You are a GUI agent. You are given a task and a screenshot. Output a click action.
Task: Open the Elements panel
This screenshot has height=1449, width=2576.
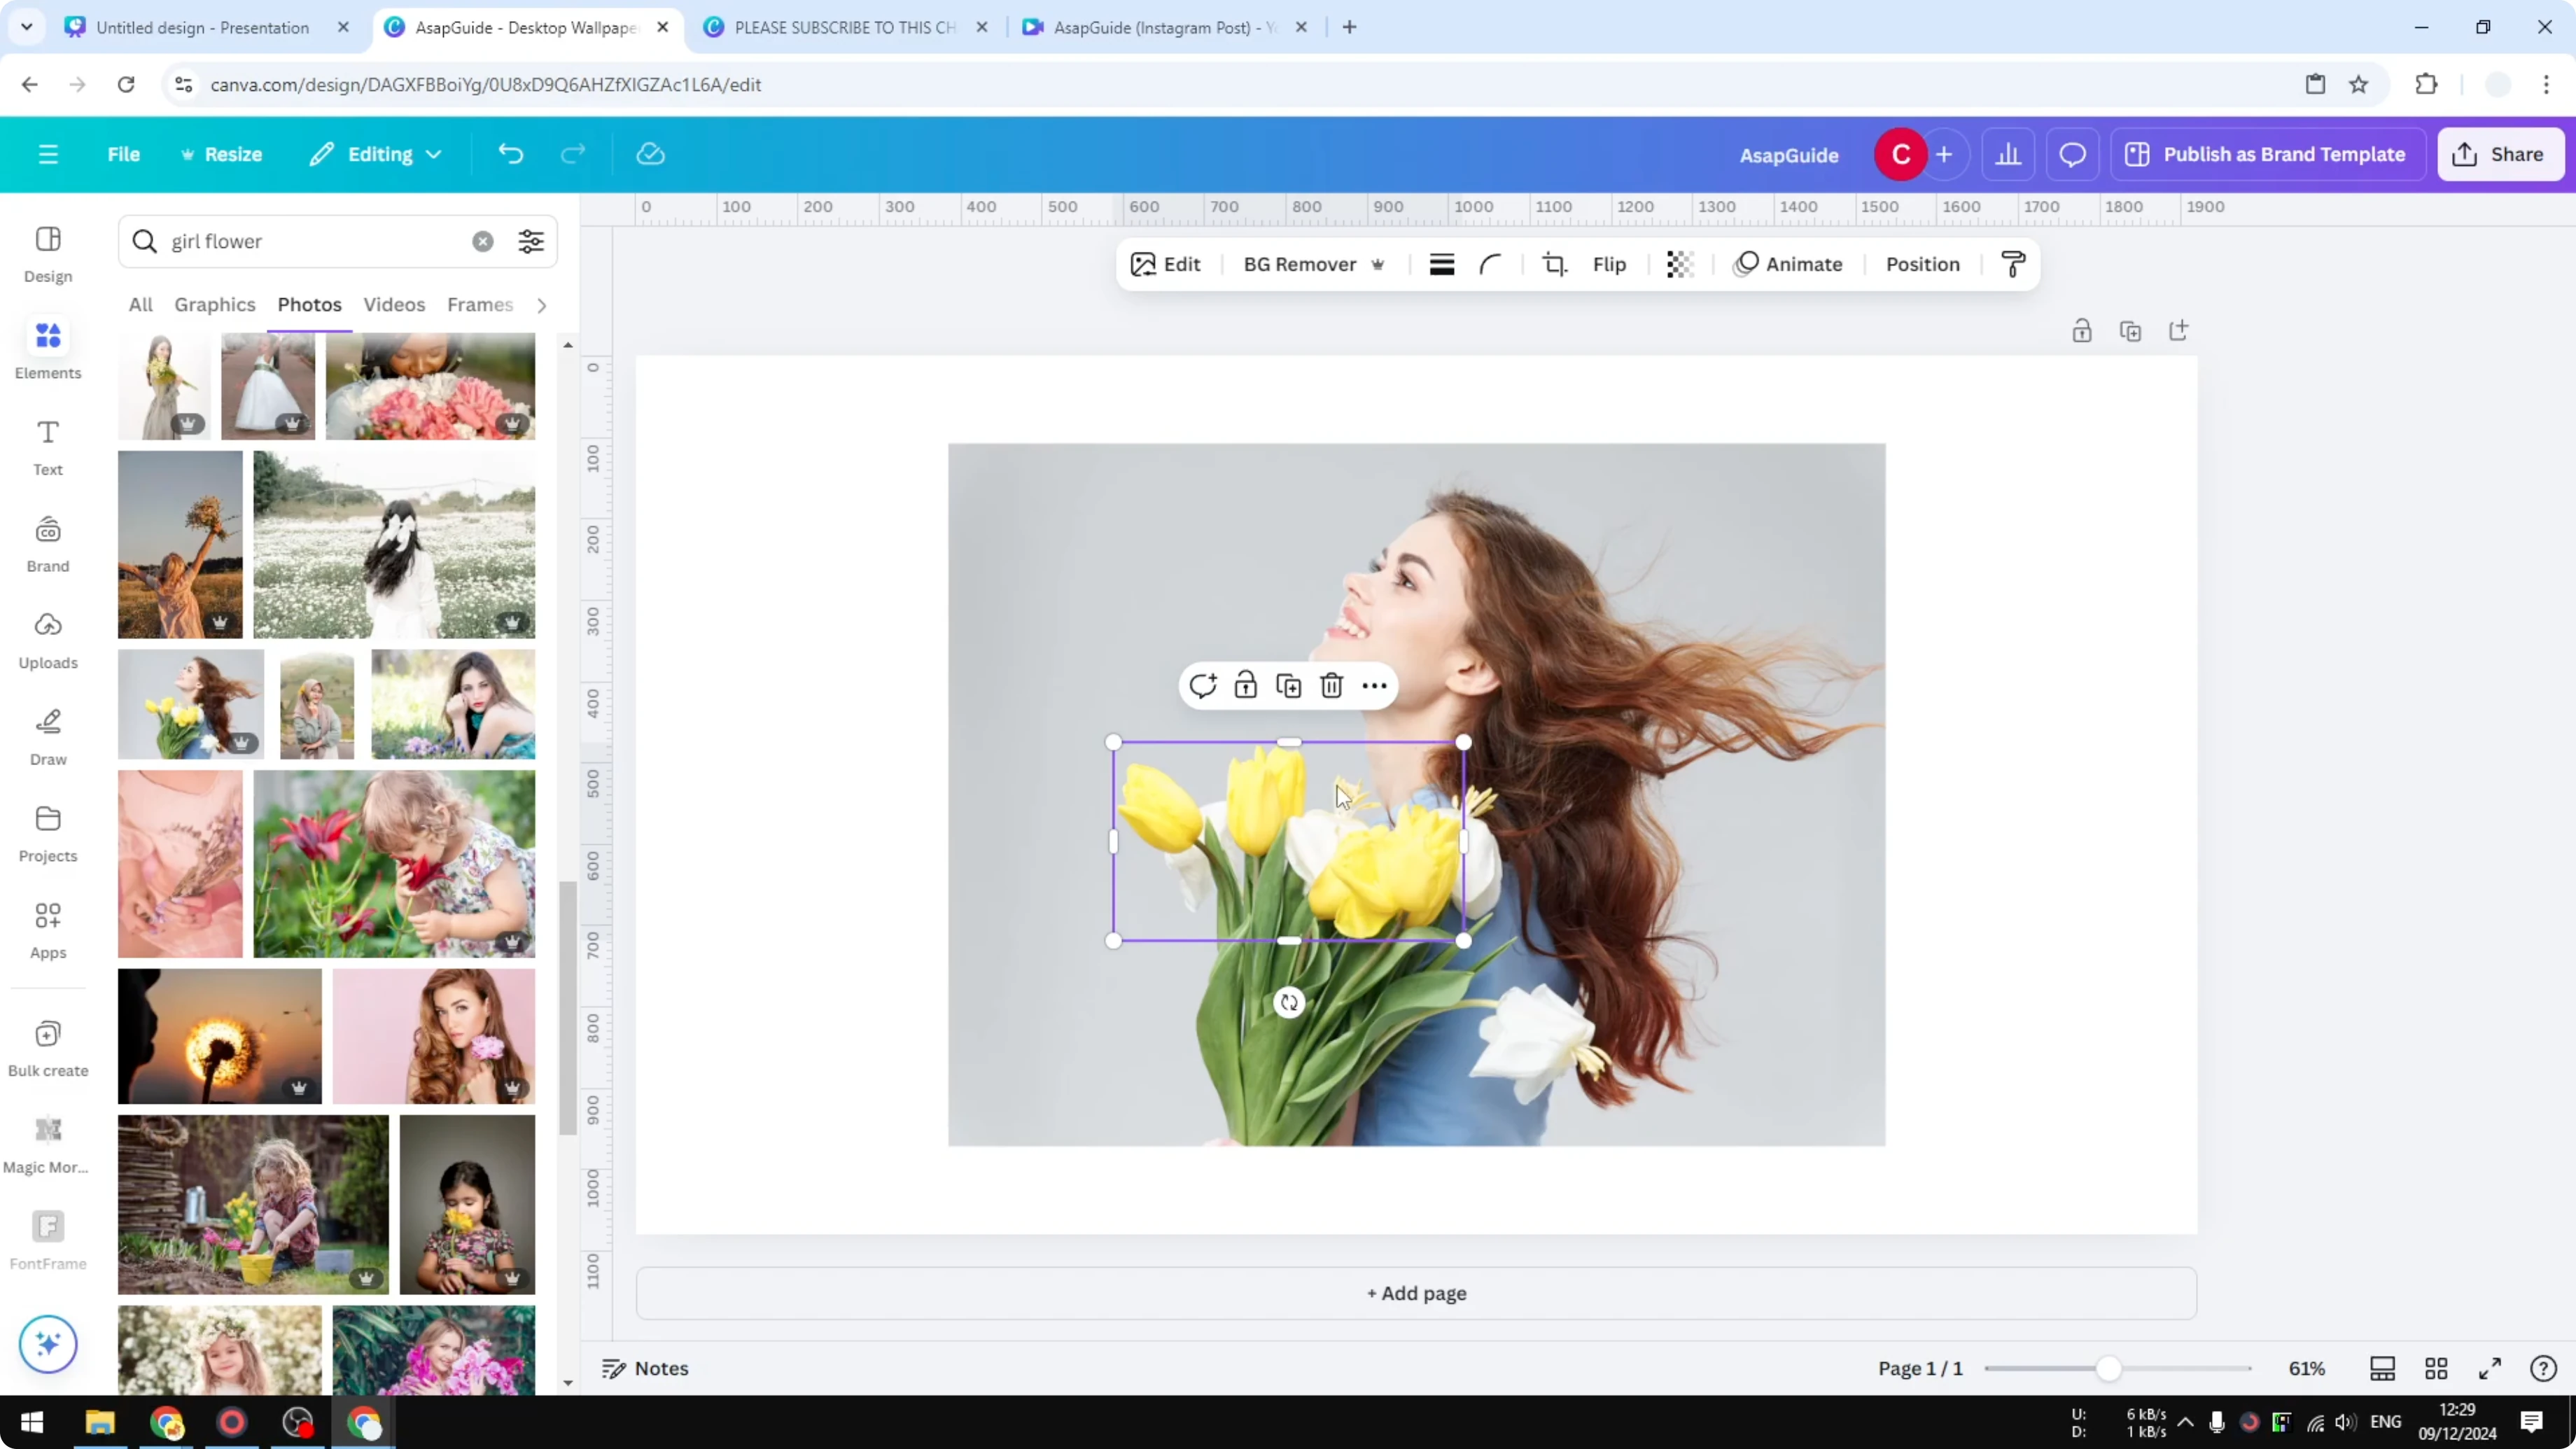pos(47,349)
